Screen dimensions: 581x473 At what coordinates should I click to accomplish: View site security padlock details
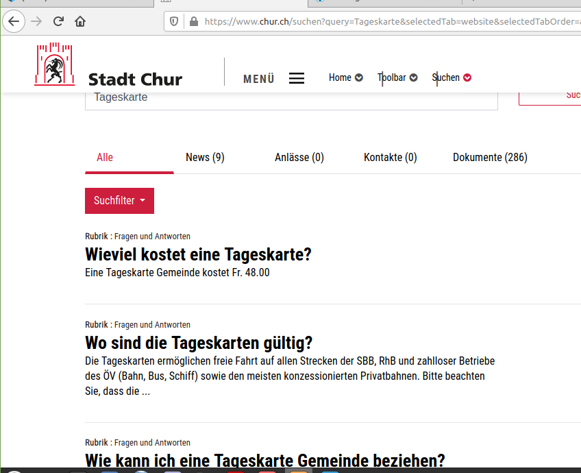pyautogui.click(x=194, y=21)
